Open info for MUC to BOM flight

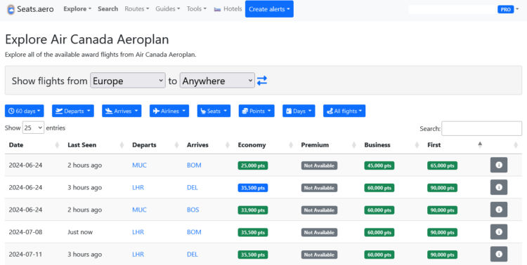(499, 165)
